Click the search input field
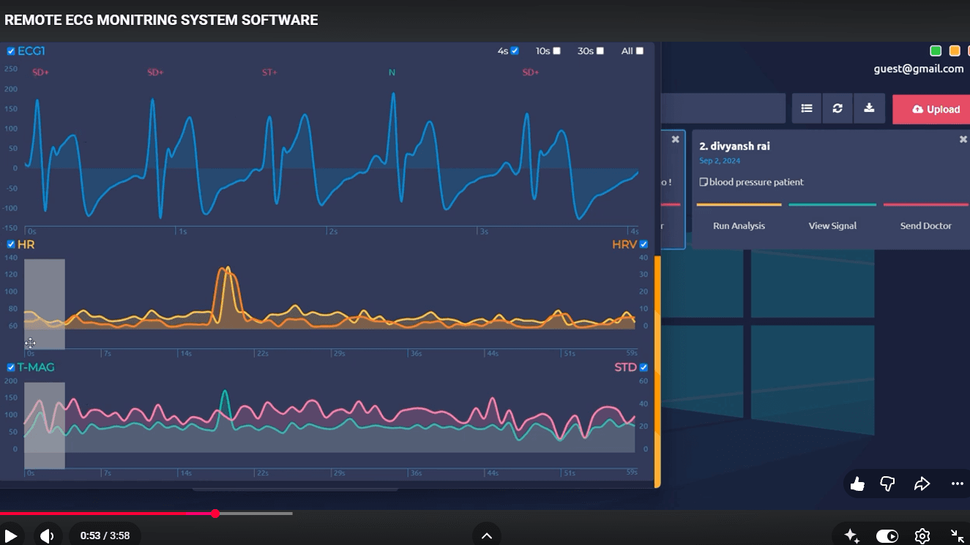Screen dimensions: 970x545 (723, 108)
